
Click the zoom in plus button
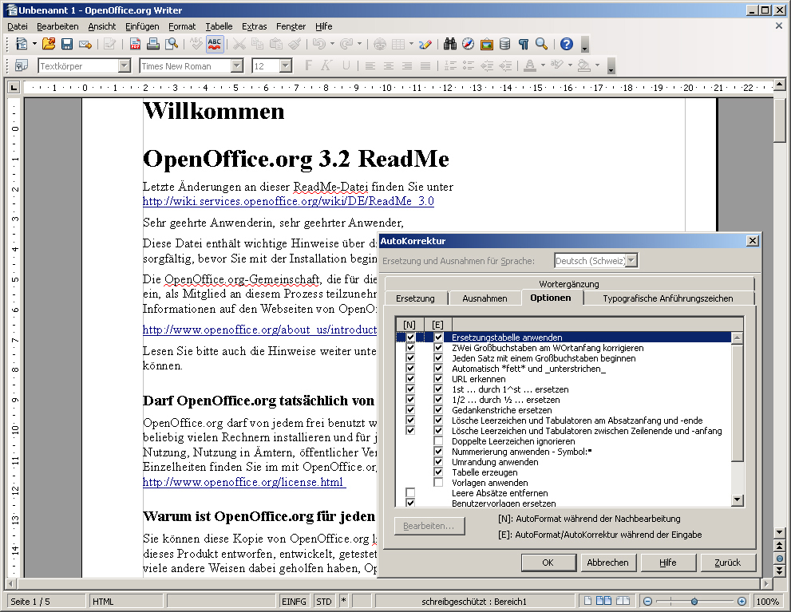pos(742,602)
